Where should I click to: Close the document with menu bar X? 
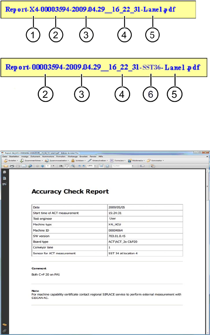coord(207,156)
